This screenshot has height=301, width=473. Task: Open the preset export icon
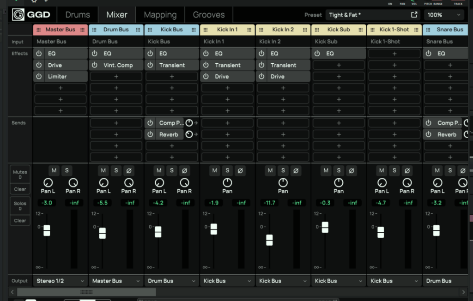pyautogui.click(x=414, y=15)
